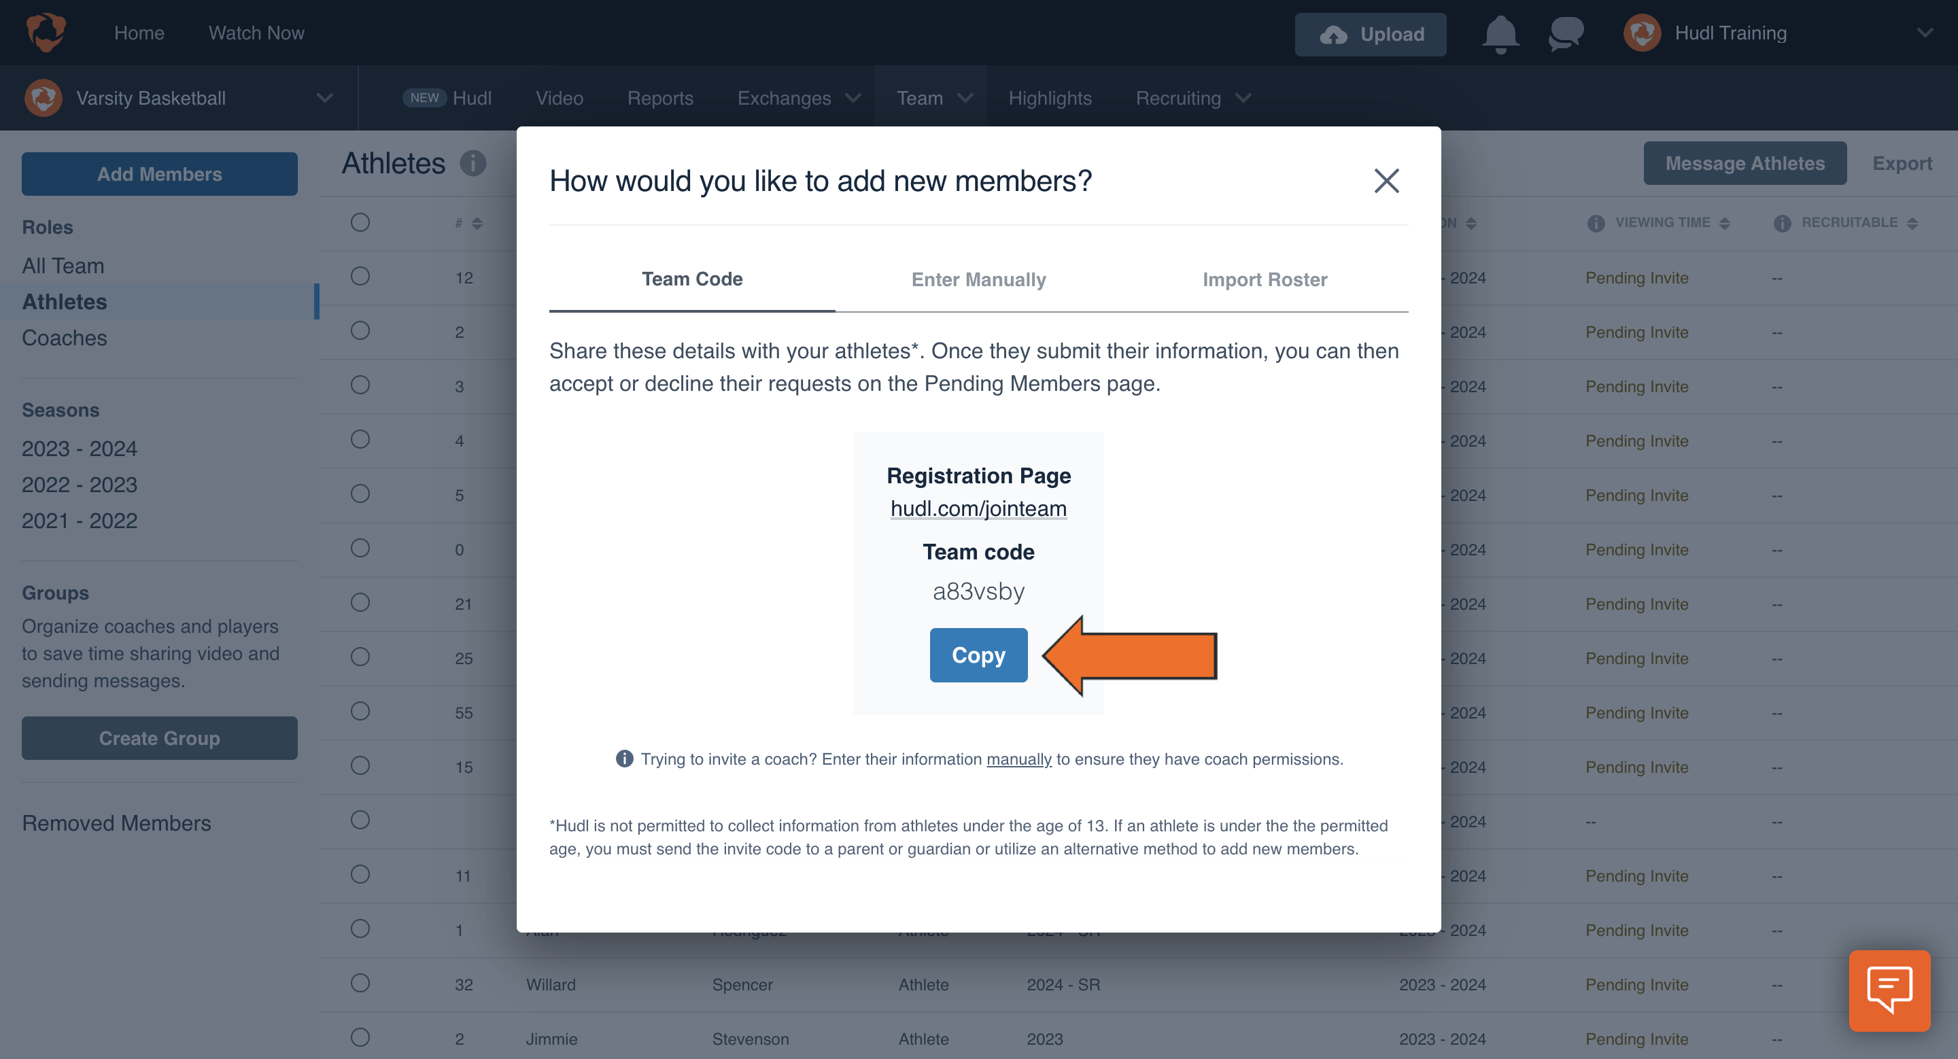Click the manually hyperlink for coach invite
Viewport: 1958px width, 1059px height.
pyautogui.click(x=1018, y=758)
